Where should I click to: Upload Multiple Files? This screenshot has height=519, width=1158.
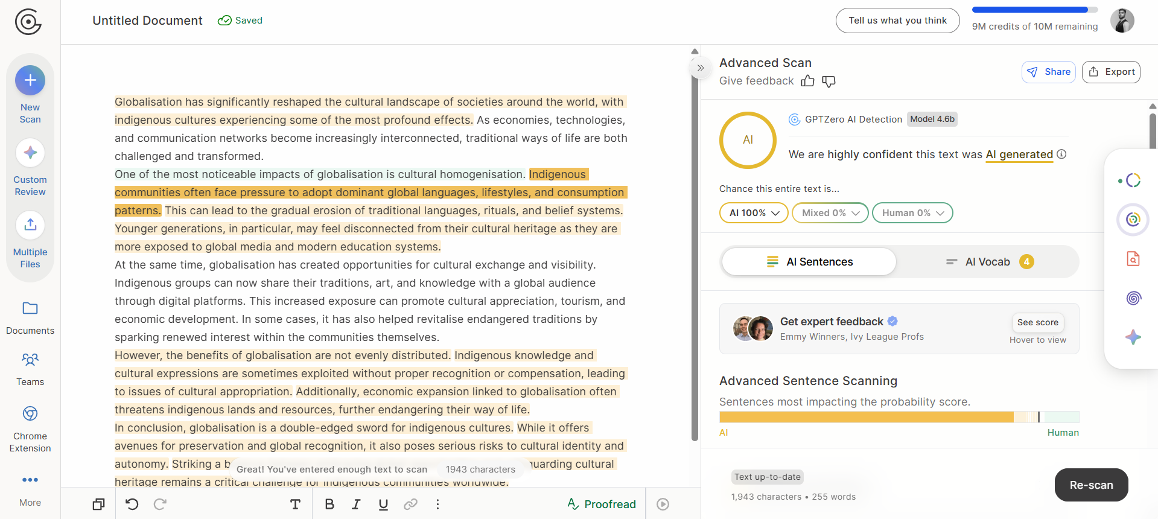(30, 240)
